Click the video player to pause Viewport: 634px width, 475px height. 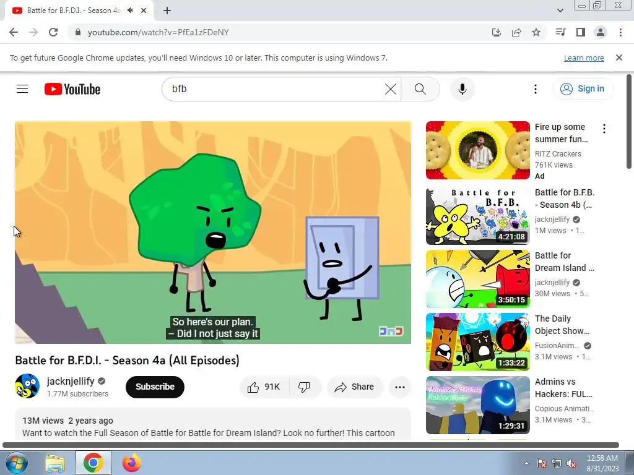coord(213,233)
